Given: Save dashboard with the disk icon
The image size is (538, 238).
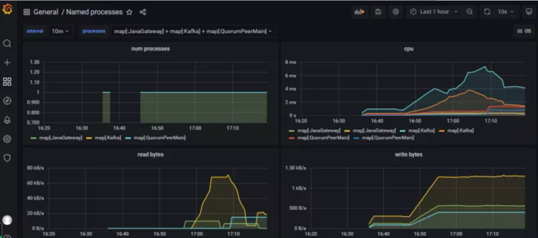Looking at the screenshot, I should (x=378, y=12).
